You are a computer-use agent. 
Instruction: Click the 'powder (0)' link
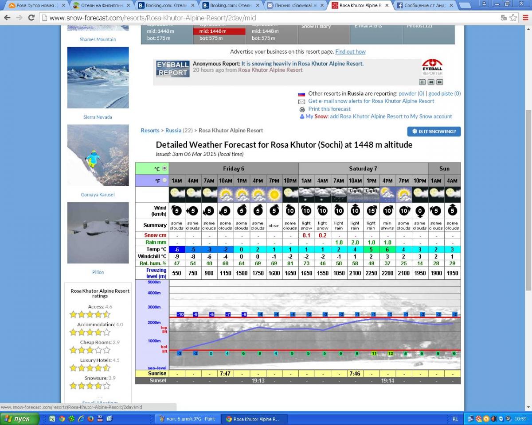(411, 93)
